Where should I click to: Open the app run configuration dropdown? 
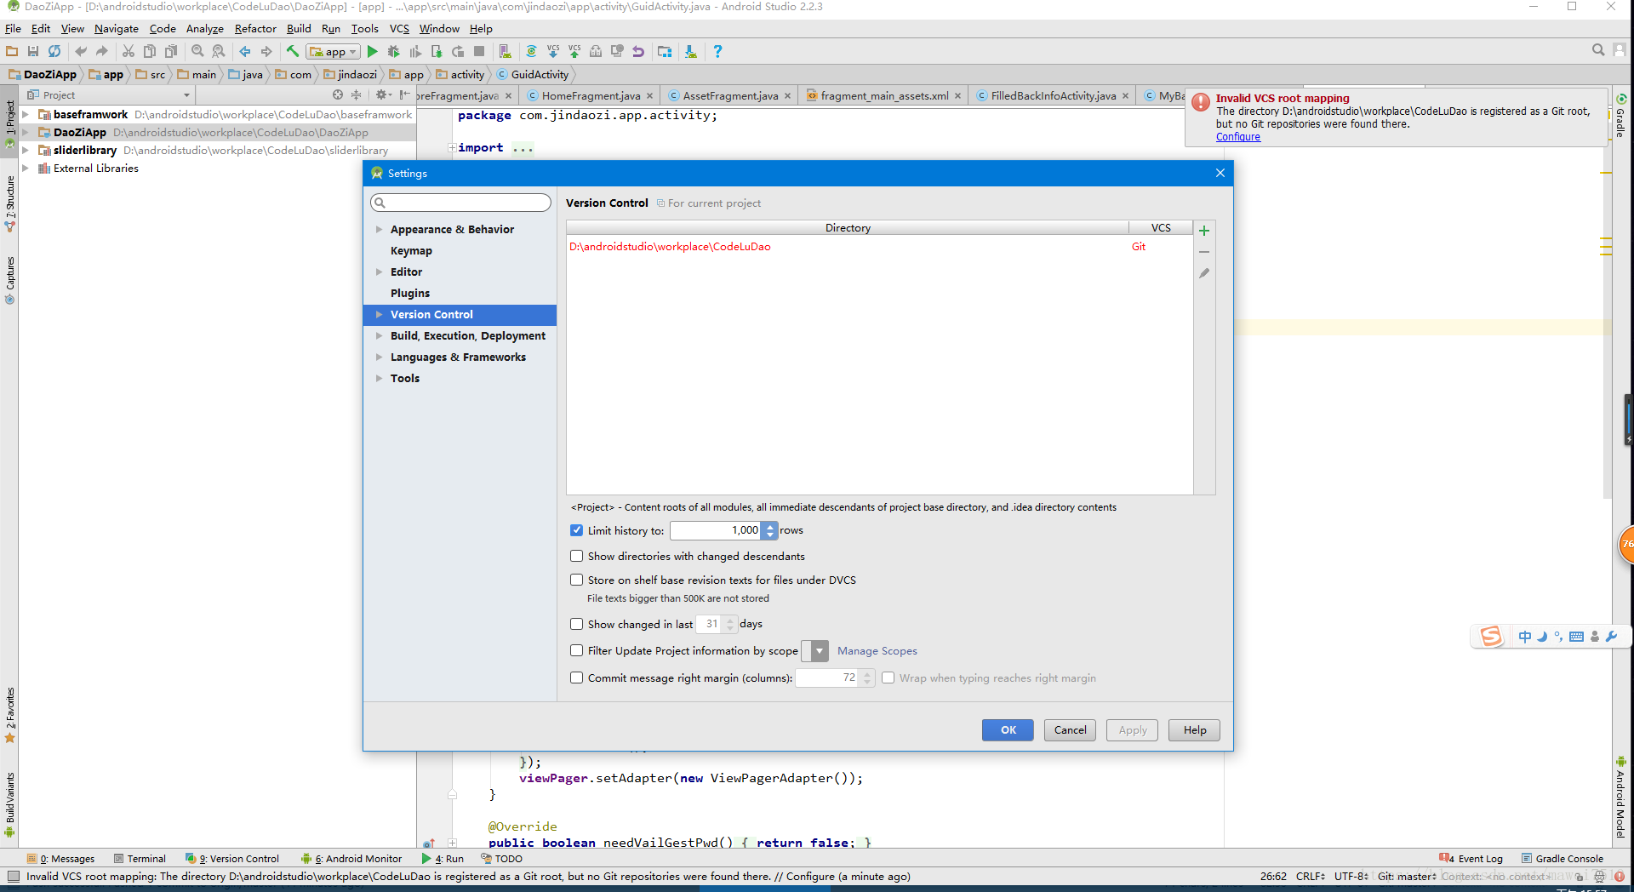click(x=334, y=52)
